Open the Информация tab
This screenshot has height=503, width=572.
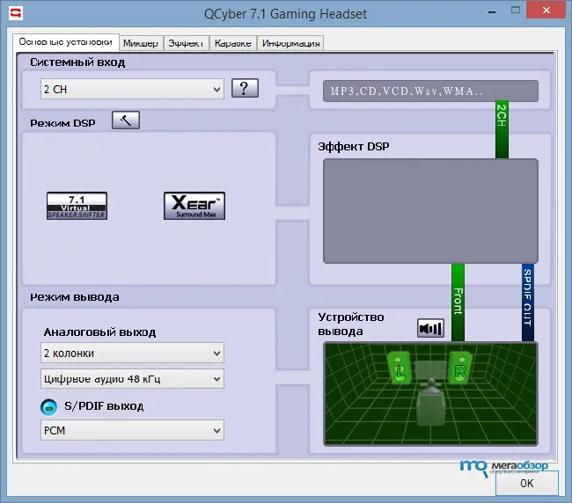pos(290,43)
